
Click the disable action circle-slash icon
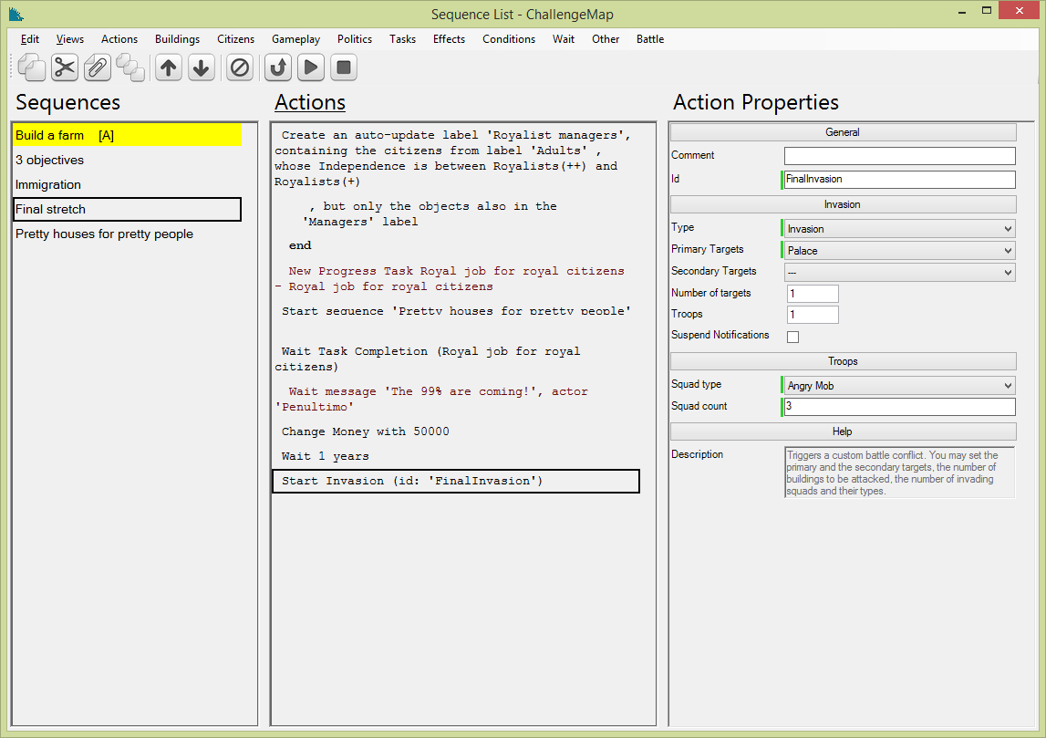coord(239,68)
